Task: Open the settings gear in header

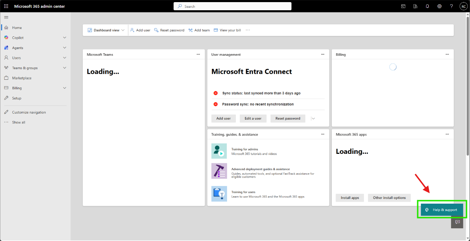Action: click(439, 6)
